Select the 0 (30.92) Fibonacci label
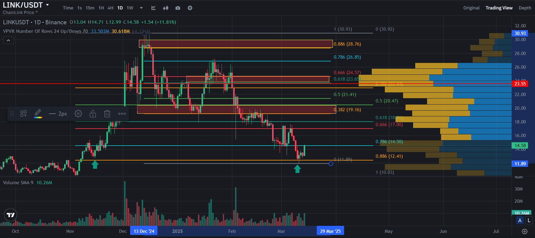Image resolution: width=535 pixels, height=238 pixels. tap(385, 29)
